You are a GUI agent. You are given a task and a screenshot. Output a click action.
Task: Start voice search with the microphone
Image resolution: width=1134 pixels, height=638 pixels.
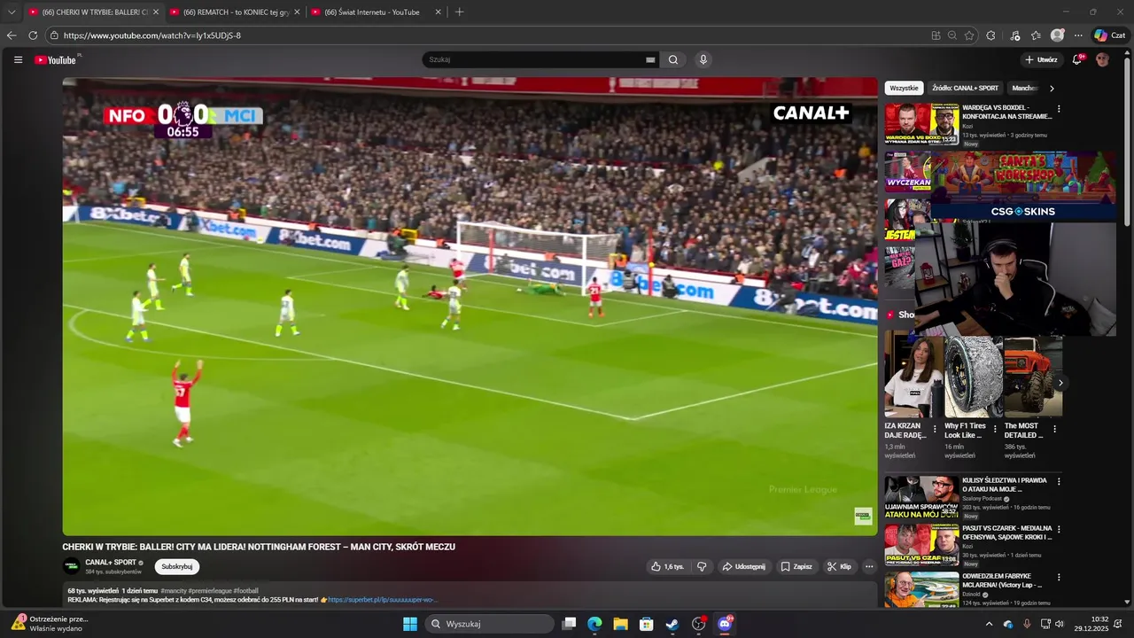703,59
